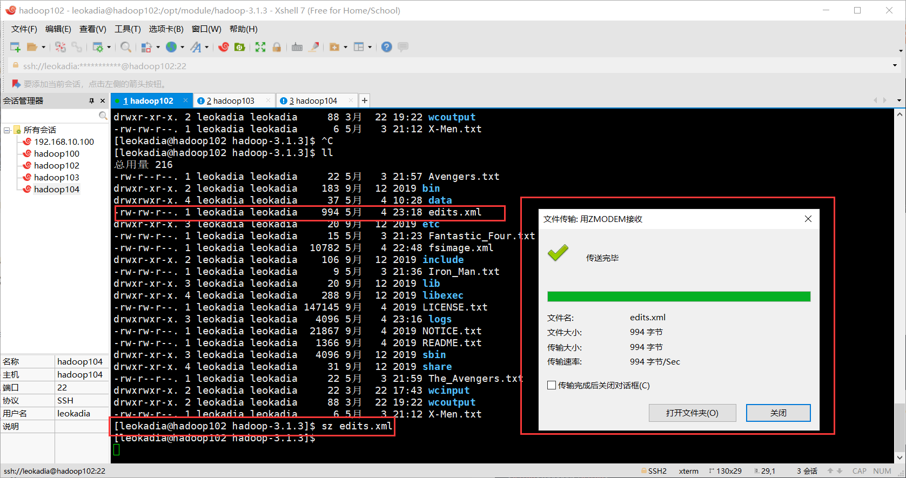906x478 pixels.
Task: Select hadoop100 session in tree
Action: click(56, 153)
